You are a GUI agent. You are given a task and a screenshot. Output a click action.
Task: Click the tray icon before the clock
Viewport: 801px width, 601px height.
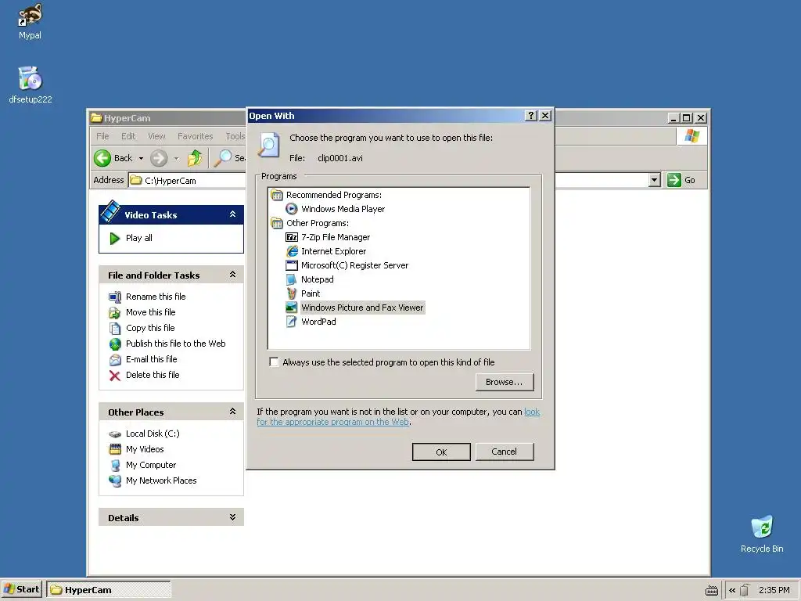tap(745, 590)
